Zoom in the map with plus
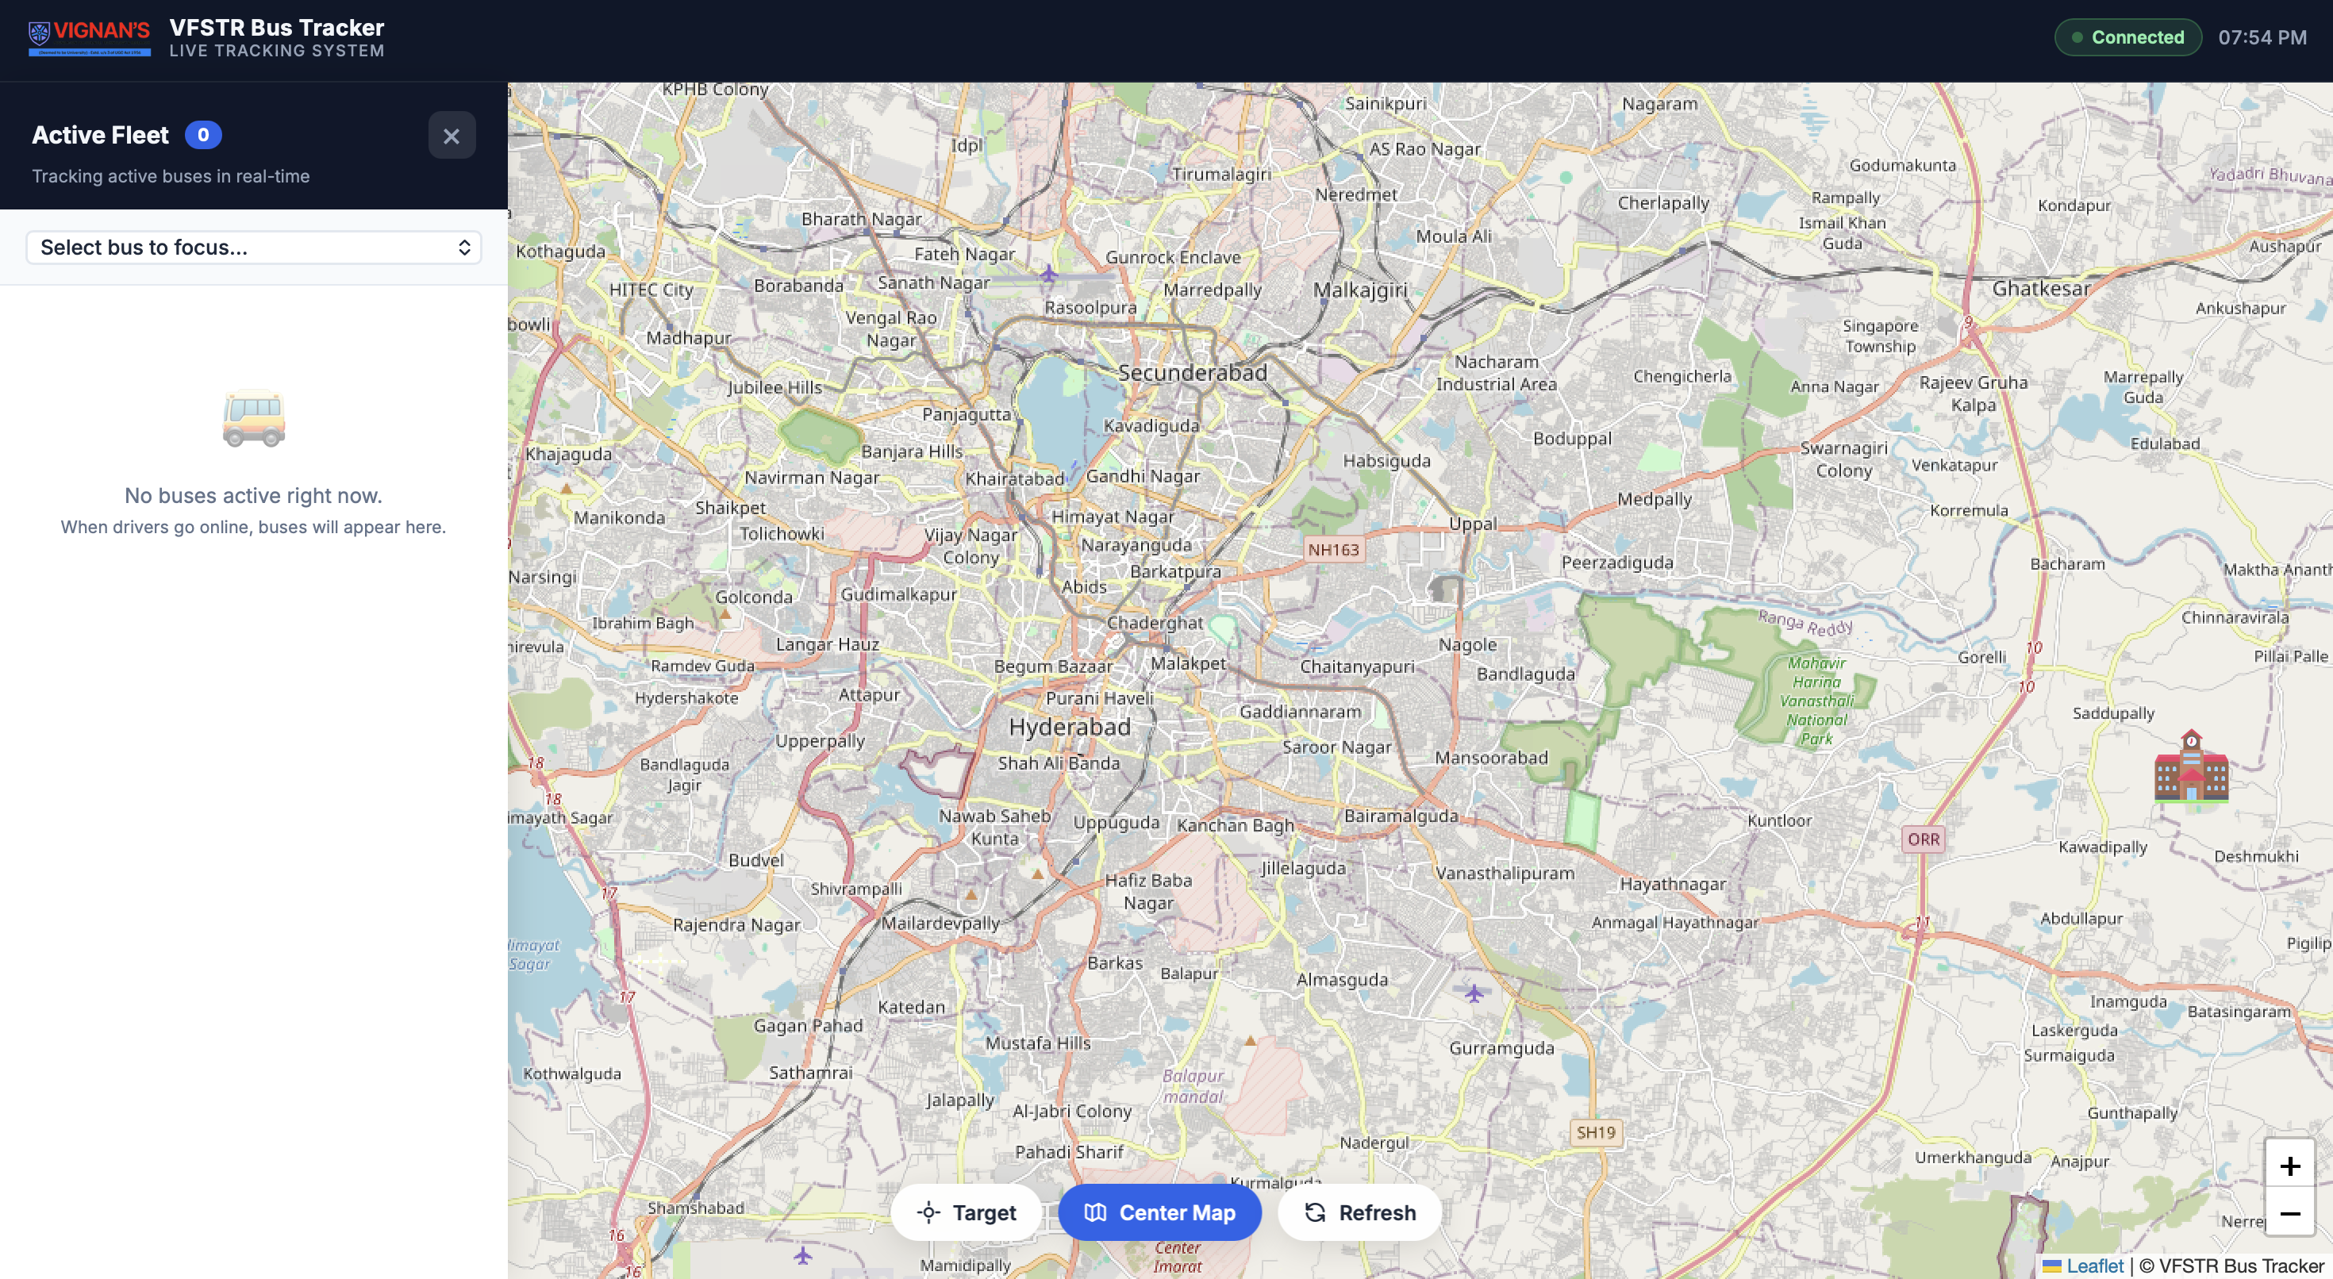 pyautogui.click(x=2289, y=1166)
